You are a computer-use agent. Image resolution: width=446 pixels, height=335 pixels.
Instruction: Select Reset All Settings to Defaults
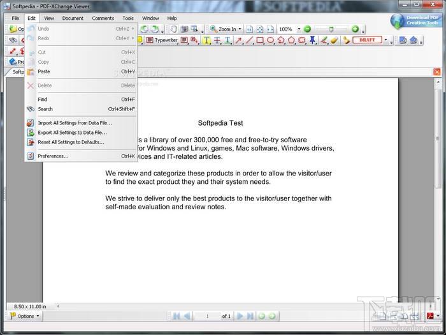click(81, 142)
